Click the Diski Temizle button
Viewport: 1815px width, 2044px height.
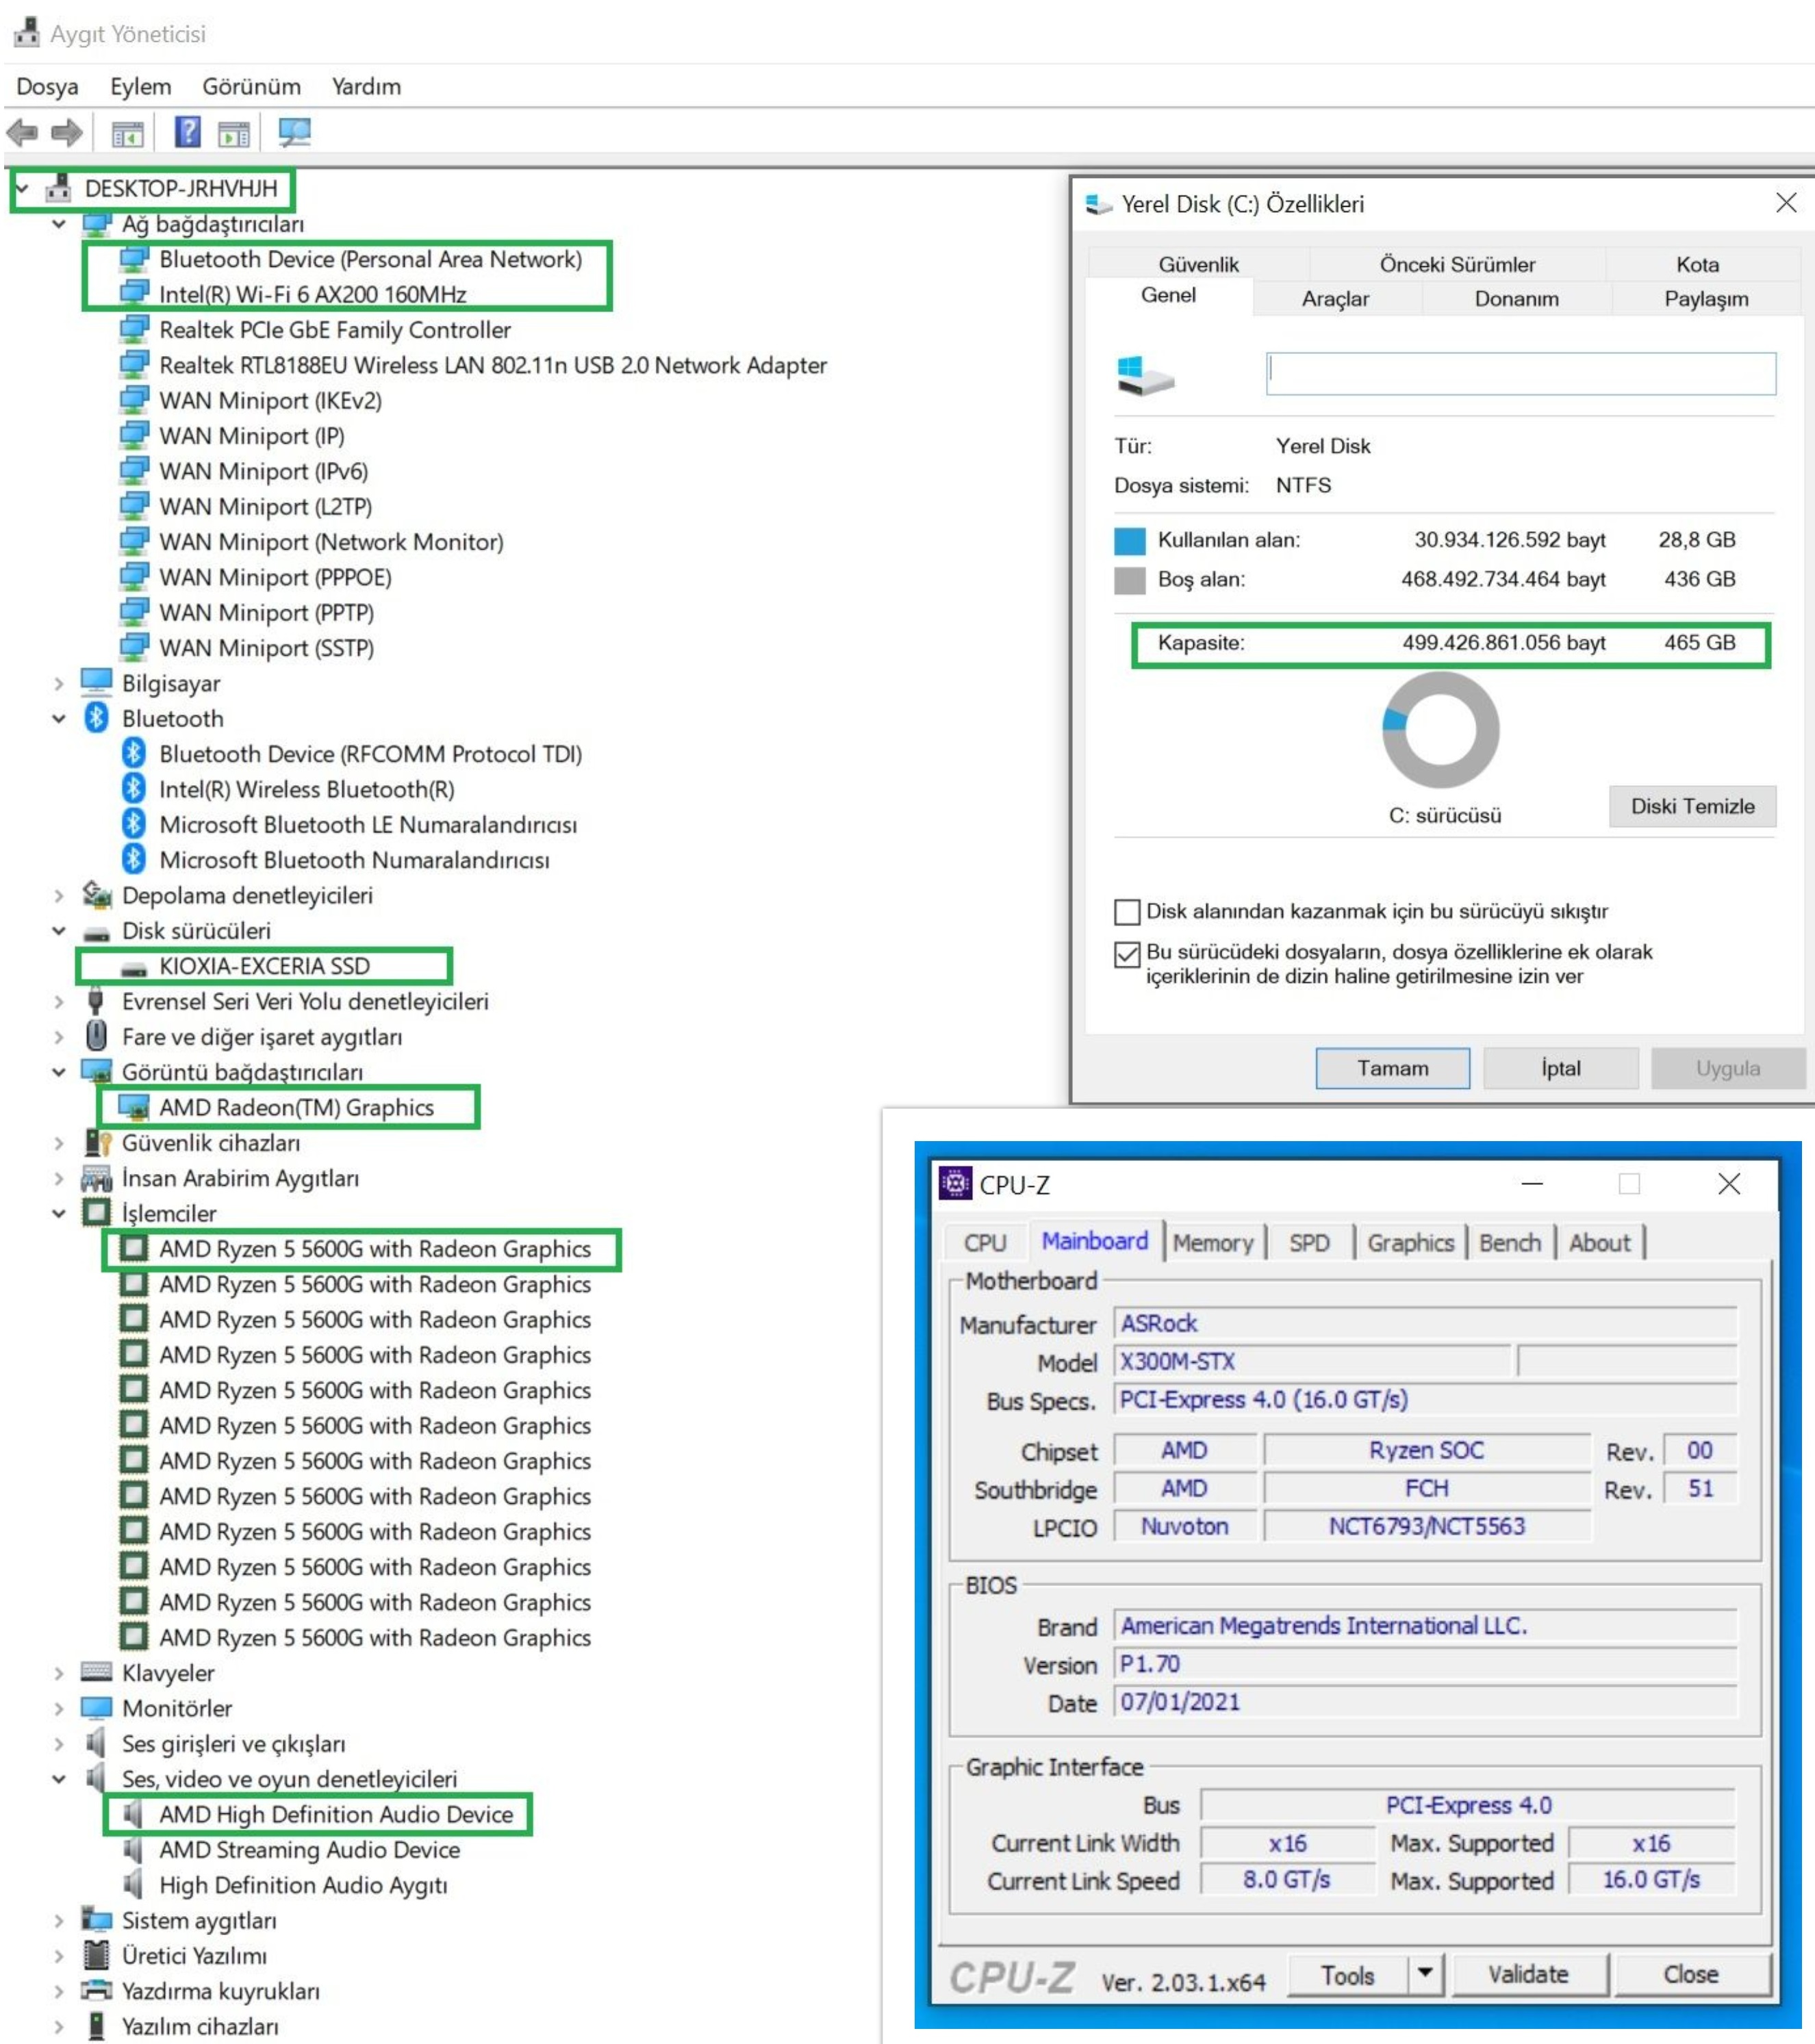pyautogui.click(x=1692, y=806)
